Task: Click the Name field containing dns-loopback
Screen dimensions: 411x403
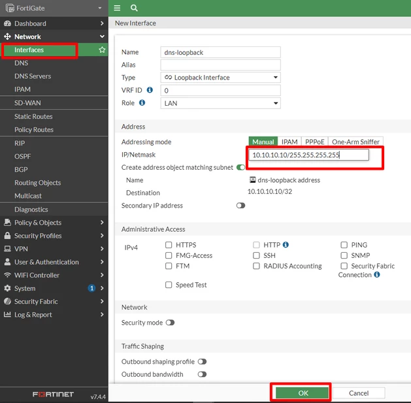Action: pyautogui.click(x=220, y=52)
